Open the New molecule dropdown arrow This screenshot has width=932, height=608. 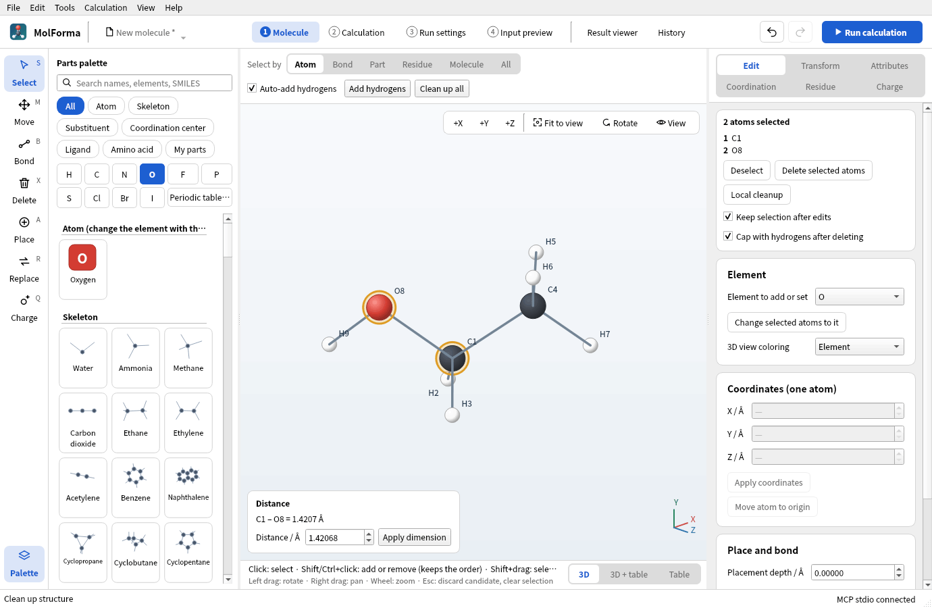click(183, 37)
